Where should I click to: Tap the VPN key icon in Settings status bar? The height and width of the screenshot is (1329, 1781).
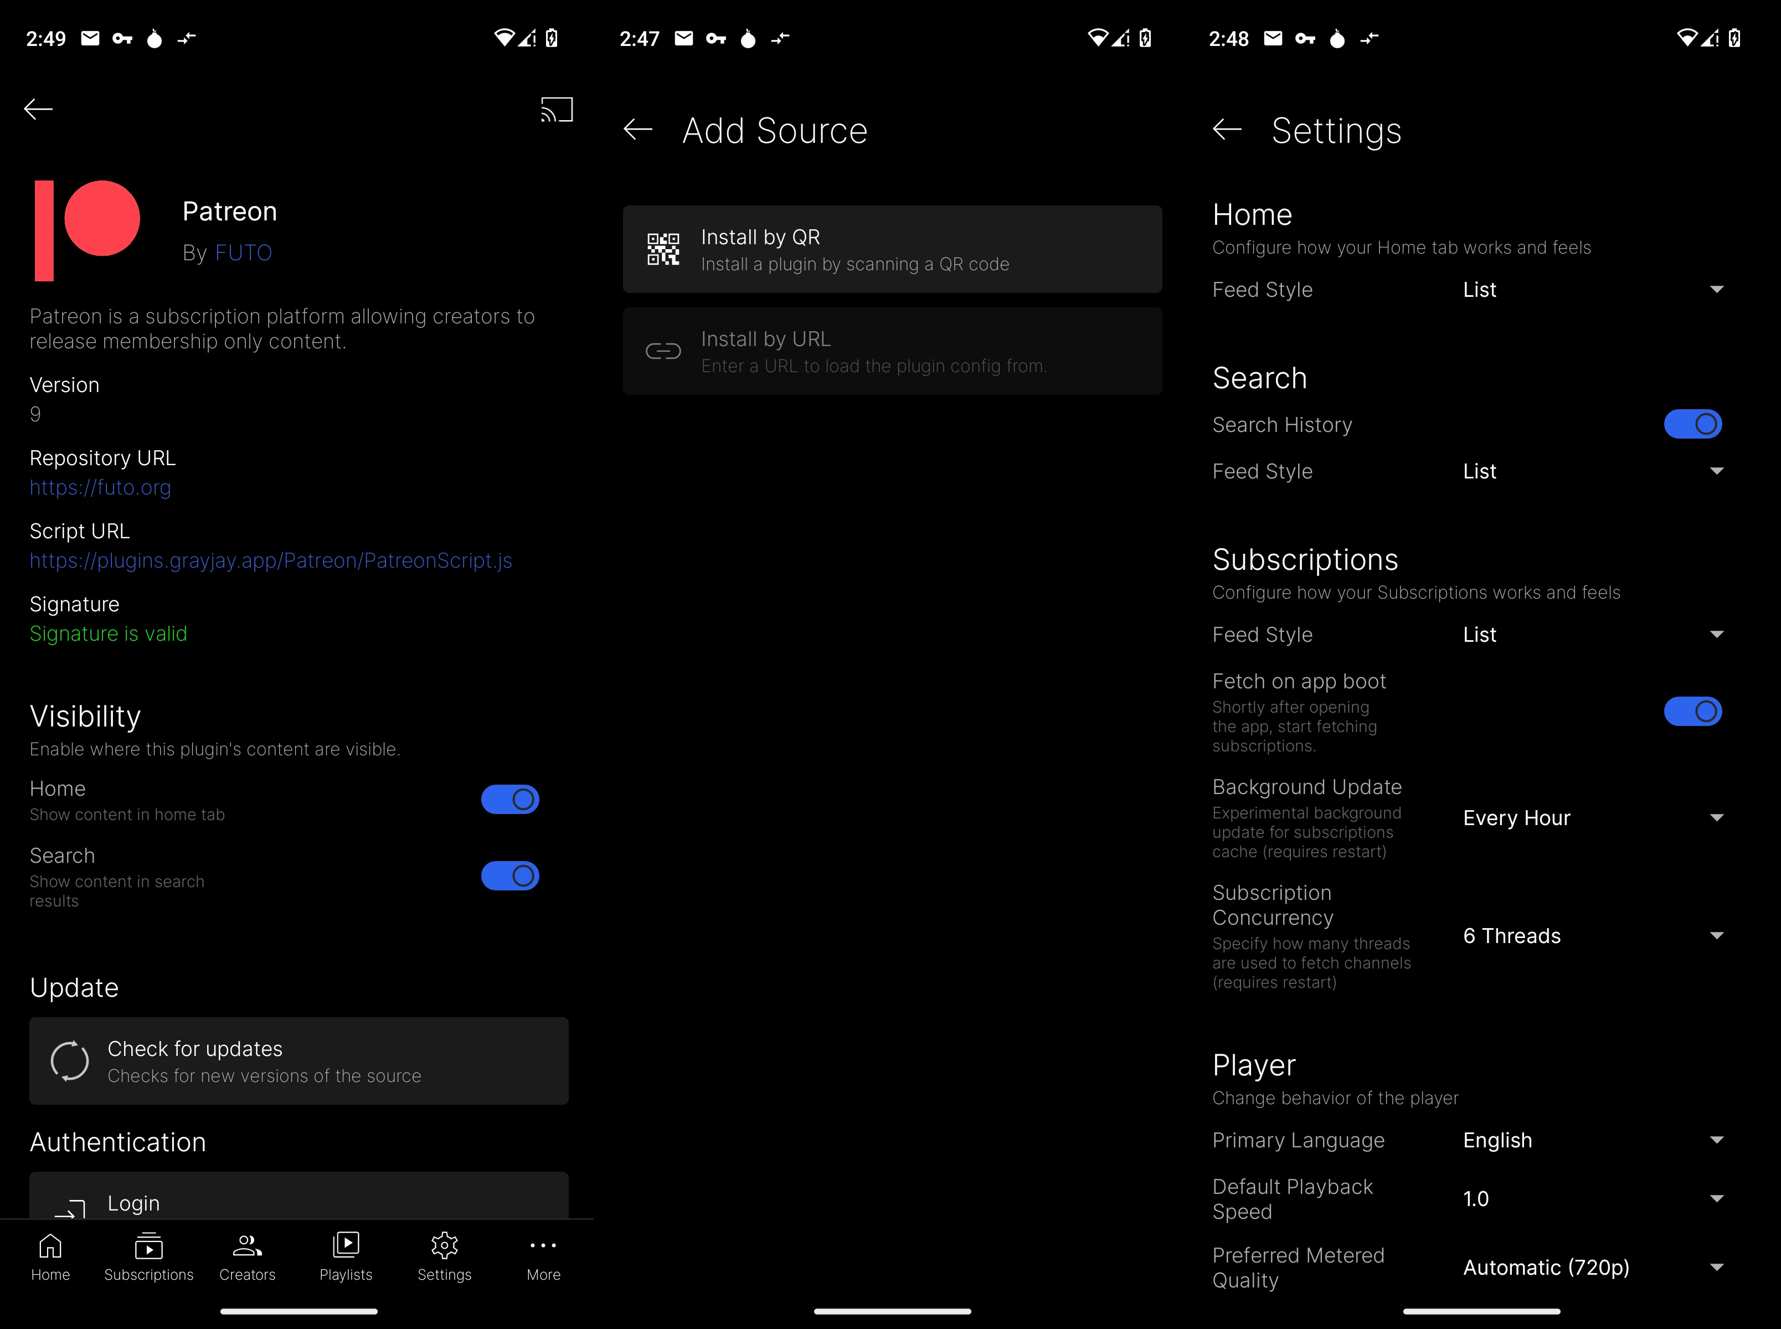coord(1306,38)
